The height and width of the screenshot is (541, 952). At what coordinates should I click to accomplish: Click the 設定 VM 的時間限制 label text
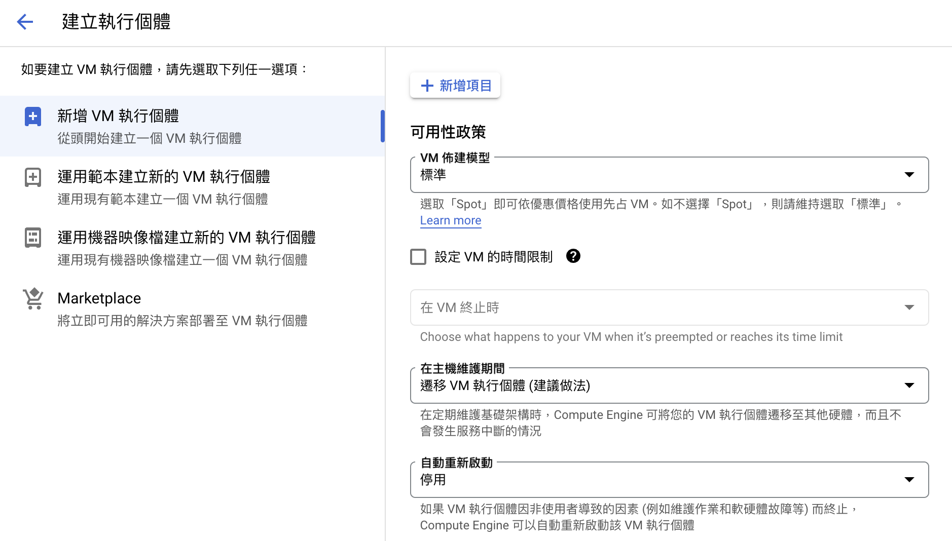coord(493,257)
